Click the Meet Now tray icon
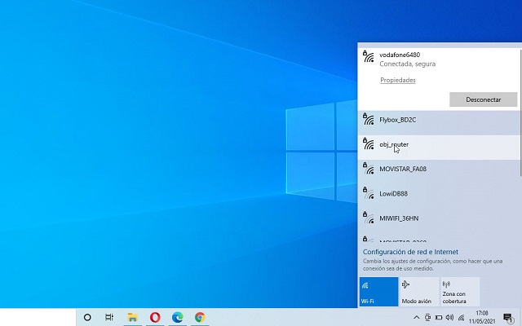Viewport: 522px width, 326px height. pyautogui.click(x=427, y=317)
